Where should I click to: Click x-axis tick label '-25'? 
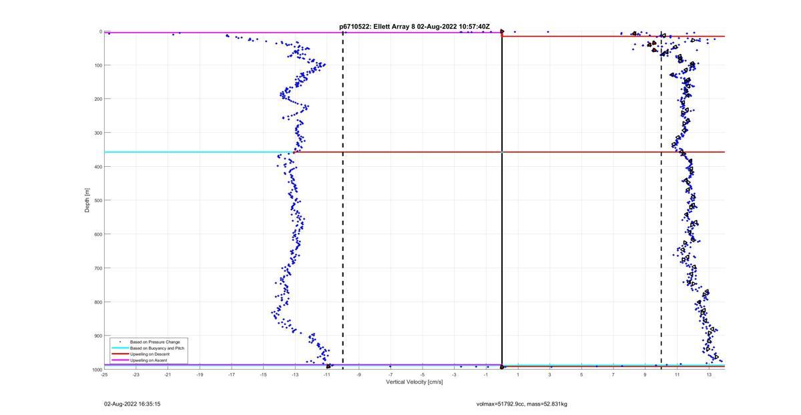(x=104, y=375)
